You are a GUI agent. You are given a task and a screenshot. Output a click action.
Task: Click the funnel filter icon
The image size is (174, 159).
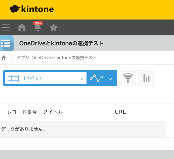pyautogui.click(x=128, y=78)
